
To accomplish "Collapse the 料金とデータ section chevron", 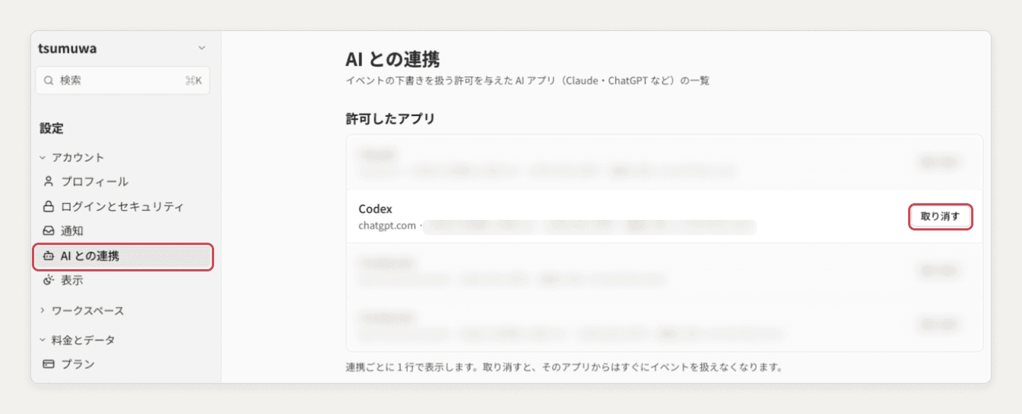I will point(43,340).
